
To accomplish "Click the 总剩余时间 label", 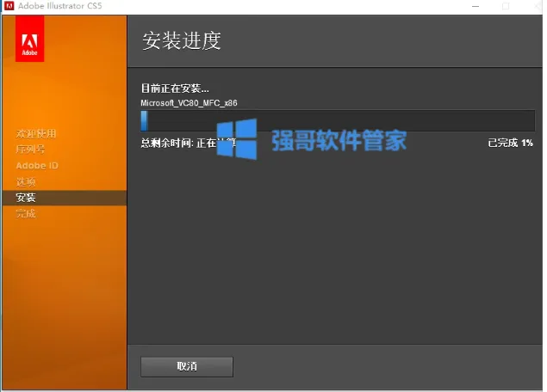I will click(x=166, y=143).
